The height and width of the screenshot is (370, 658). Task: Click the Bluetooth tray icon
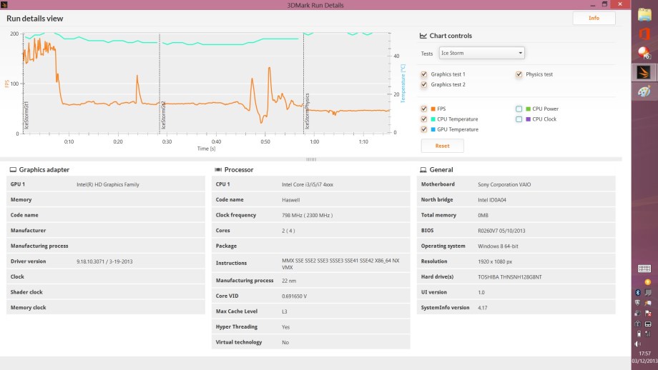[x=639, y=292]
